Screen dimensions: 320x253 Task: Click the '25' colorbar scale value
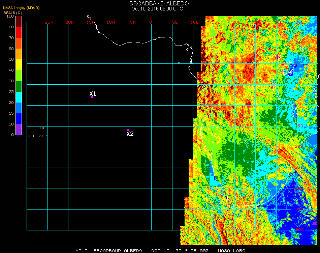pyautogui.click(x=11, y=92)
